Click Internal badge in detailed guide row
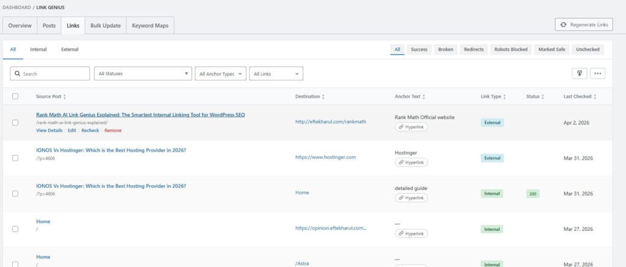Screen dimensions: 626x267 (492, 194)
